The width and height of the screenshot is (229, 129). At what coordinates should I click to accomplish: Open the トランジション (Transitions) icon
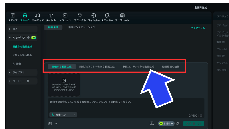65,16
